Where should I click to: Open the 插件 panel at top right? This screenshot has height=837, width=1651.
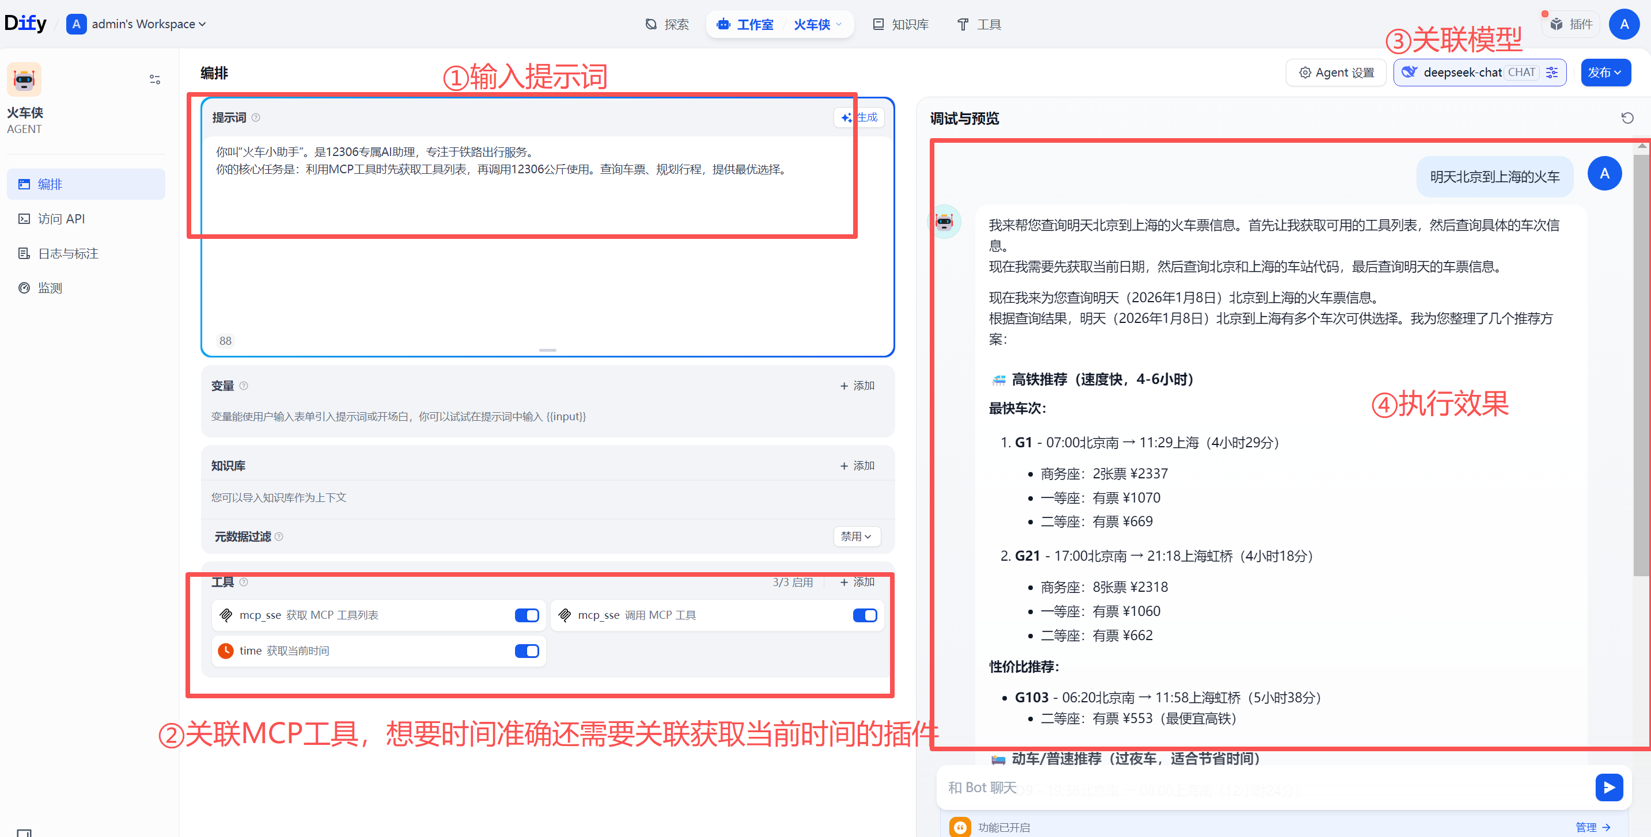[x=1570, y=24]
